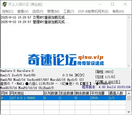This screenshot has width=132, height=115.
Task: Close the 天上人间01区 window
Action: pyautogui.click(x=125, y=4)
